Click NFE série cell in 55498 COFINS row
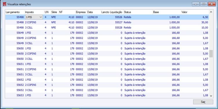This screenshot has width=218, height=109. [x=53, y=22]
